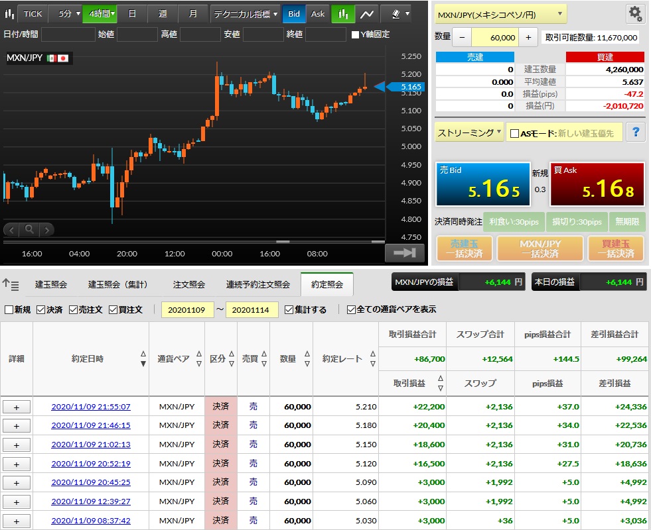Screen dimensions: 651x530
Task: Open the テクニカル指標 dropdown
Action: pyautogui.click(x=246, y=14)
